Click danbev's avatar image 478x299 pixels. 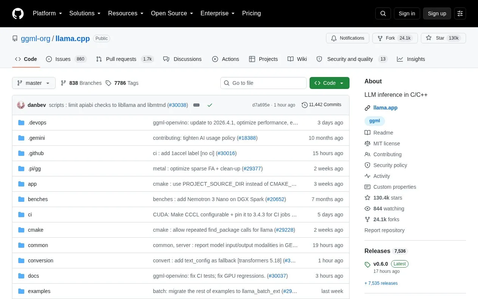tap(21, 105)
